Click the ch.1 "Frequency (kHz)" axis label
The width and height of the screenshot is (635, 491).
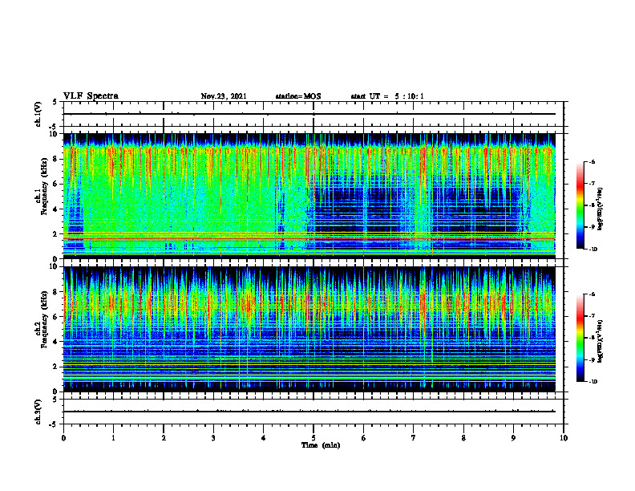pyautogui.click(x=44, y=185)
